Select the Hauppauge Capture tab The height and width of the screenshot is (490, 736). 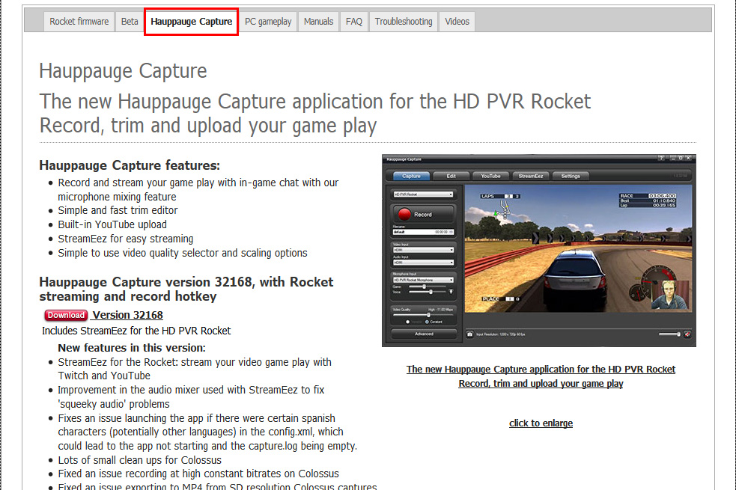click(191, 22)
